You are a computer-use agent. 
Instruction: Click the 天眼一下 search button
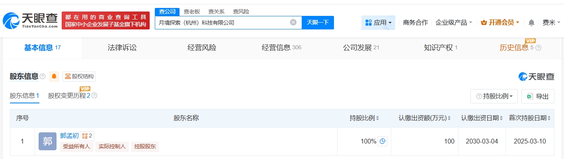coord(318,22)
